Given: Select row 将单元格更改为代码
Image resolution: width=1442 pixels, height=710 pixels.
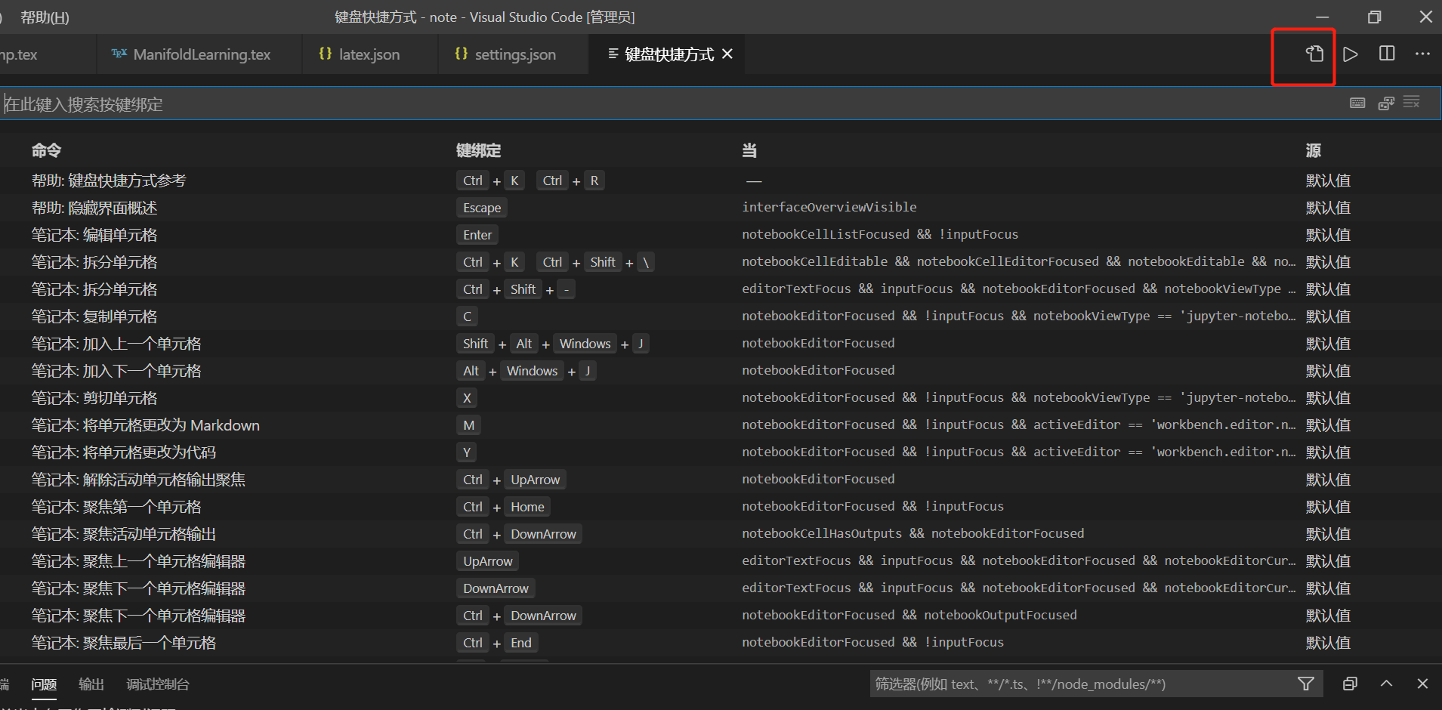Looking at the screenshot, I should coord(721,452).
